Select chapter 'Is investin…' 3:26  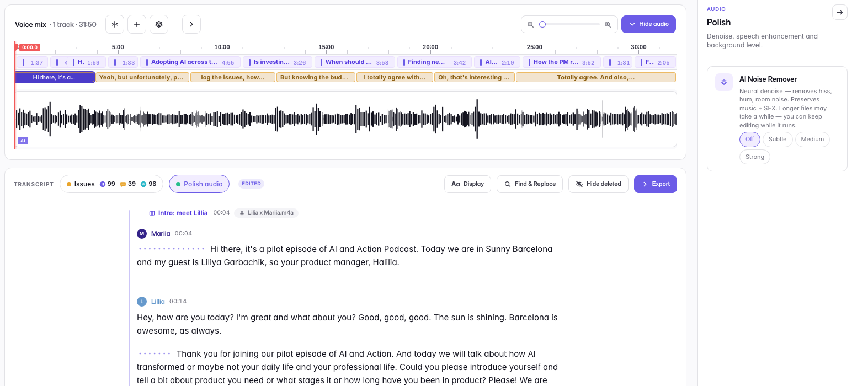point(278,62)
